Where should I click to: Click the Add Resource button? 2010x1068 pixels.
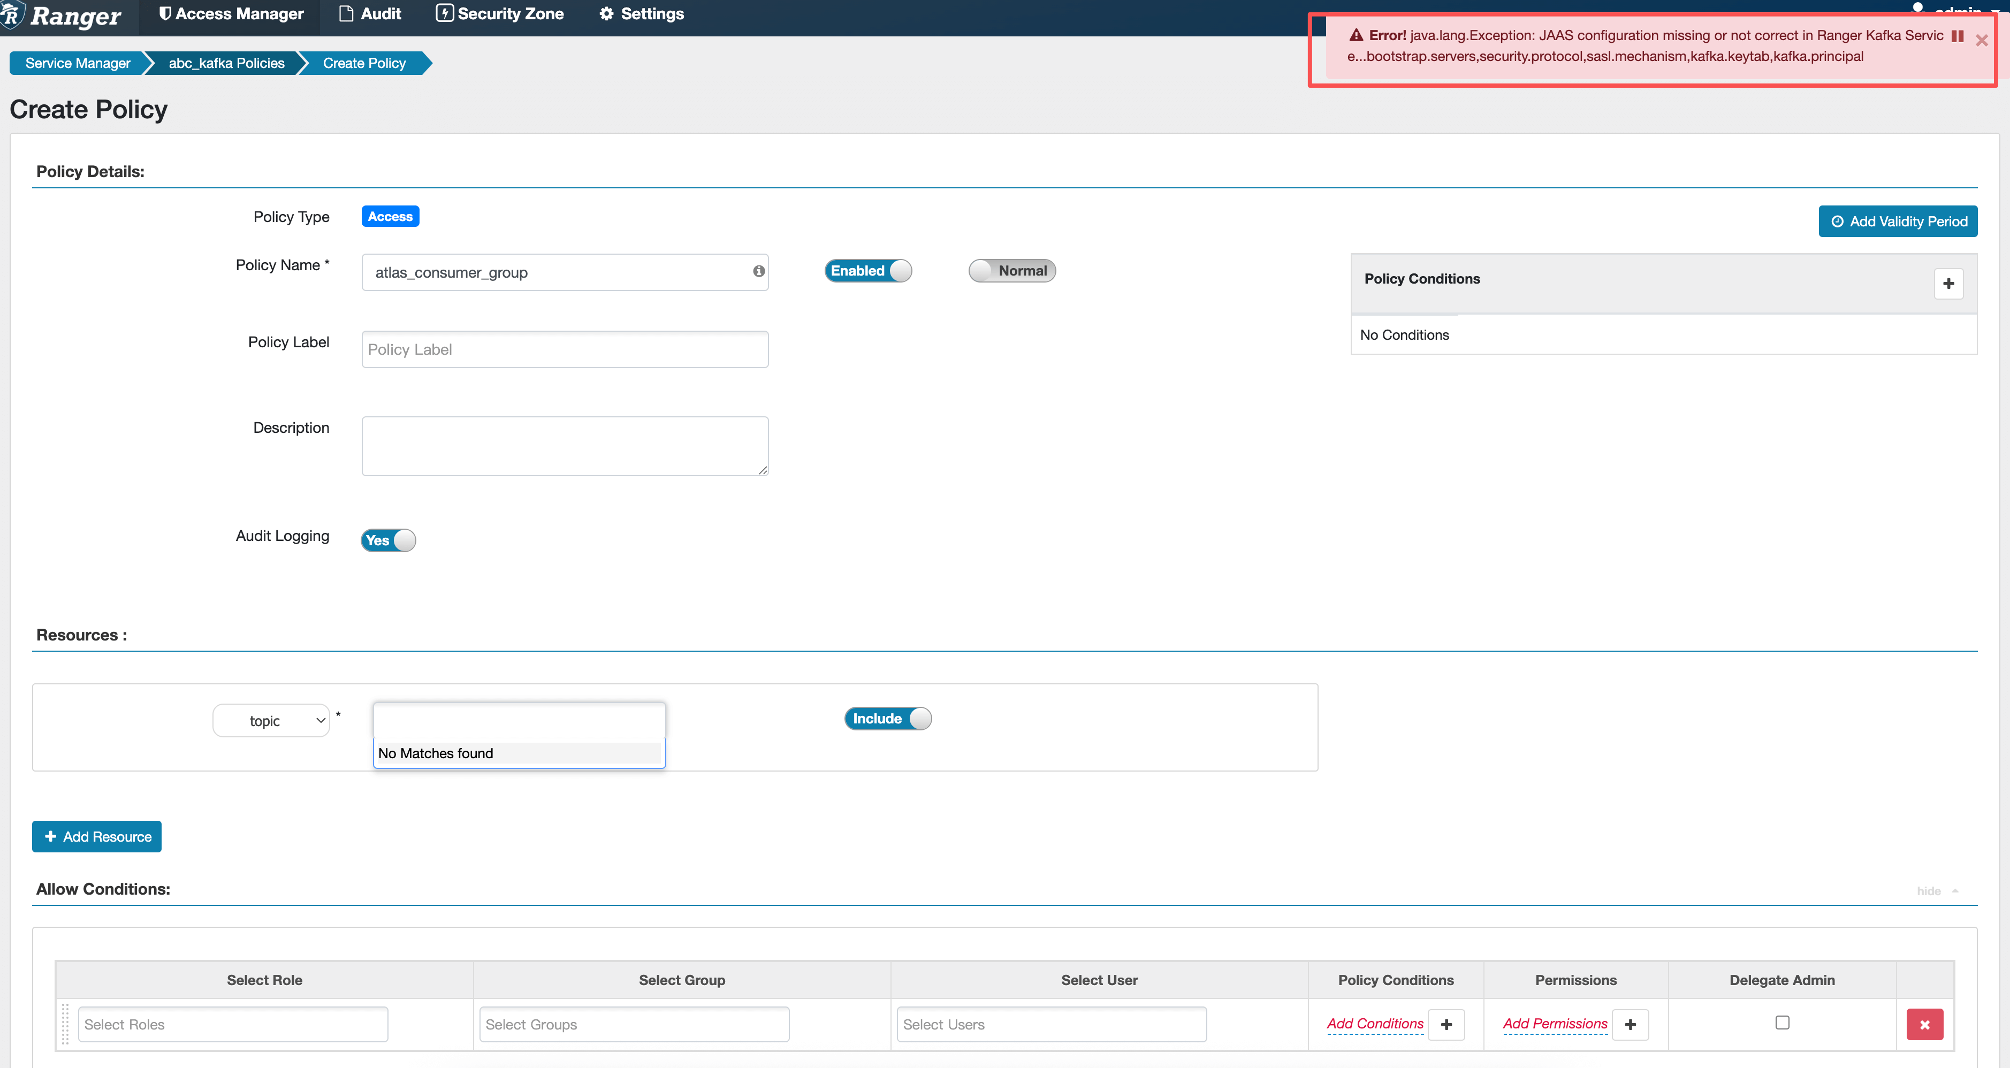click(x=97, y=836)
